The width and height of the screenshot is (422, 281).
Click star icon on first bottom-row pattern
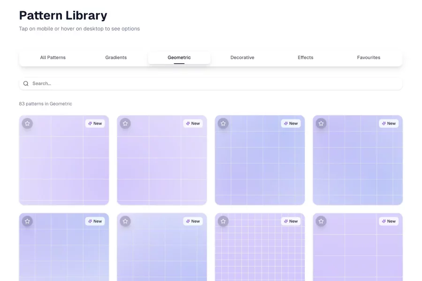pos(28,221)
